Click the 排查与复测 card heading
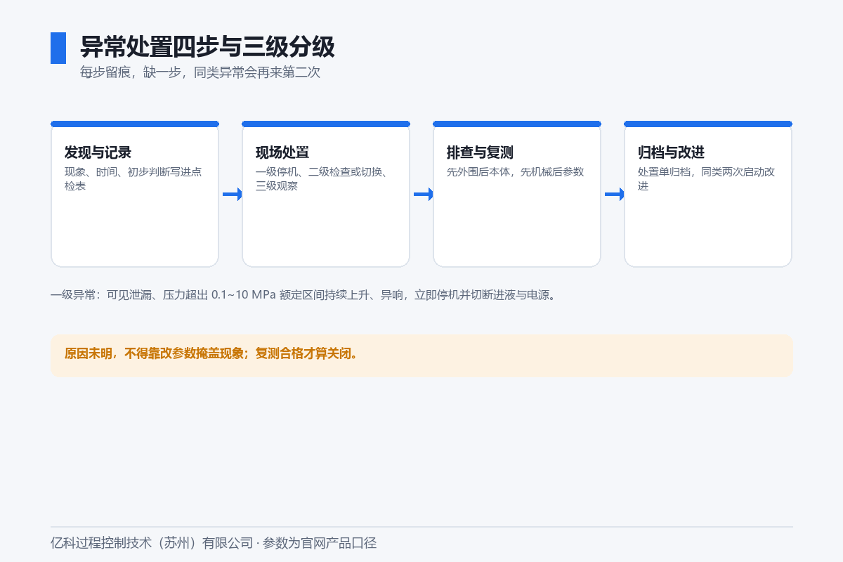 (x=481, y=152)
